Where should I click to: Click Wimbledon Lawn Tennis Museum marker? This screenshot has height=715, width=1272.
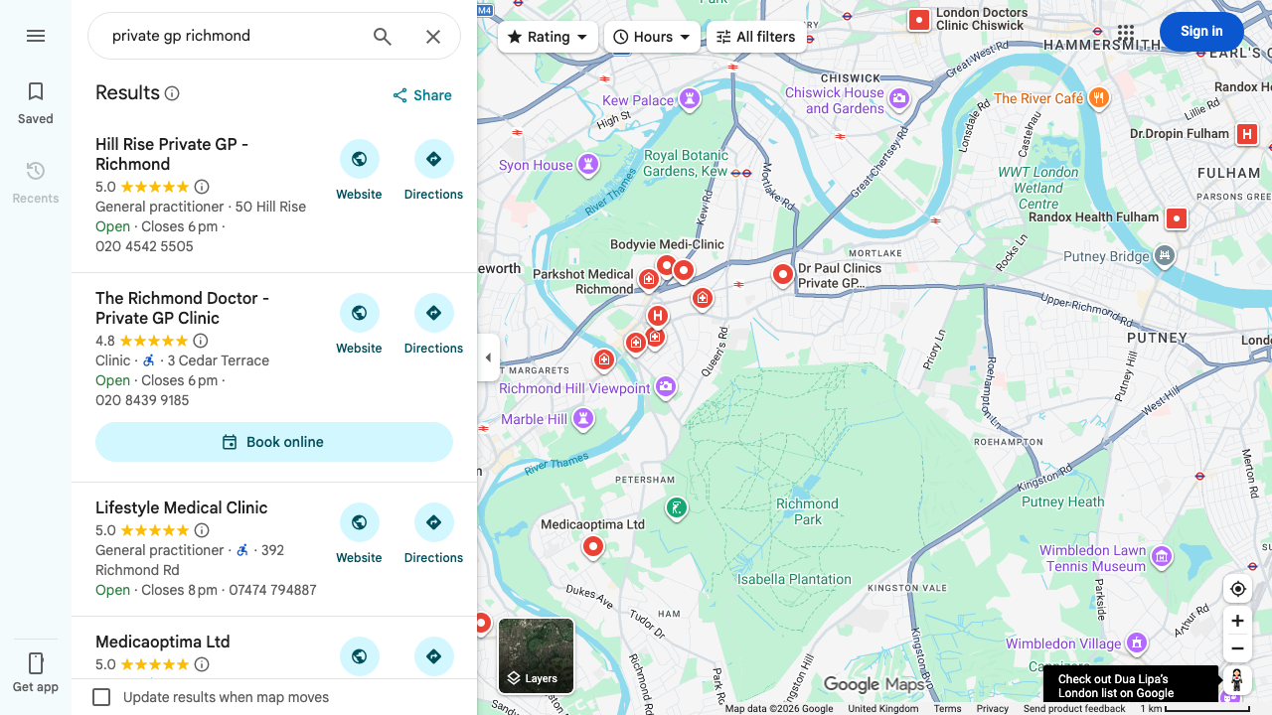click(x=1162, y=557)
